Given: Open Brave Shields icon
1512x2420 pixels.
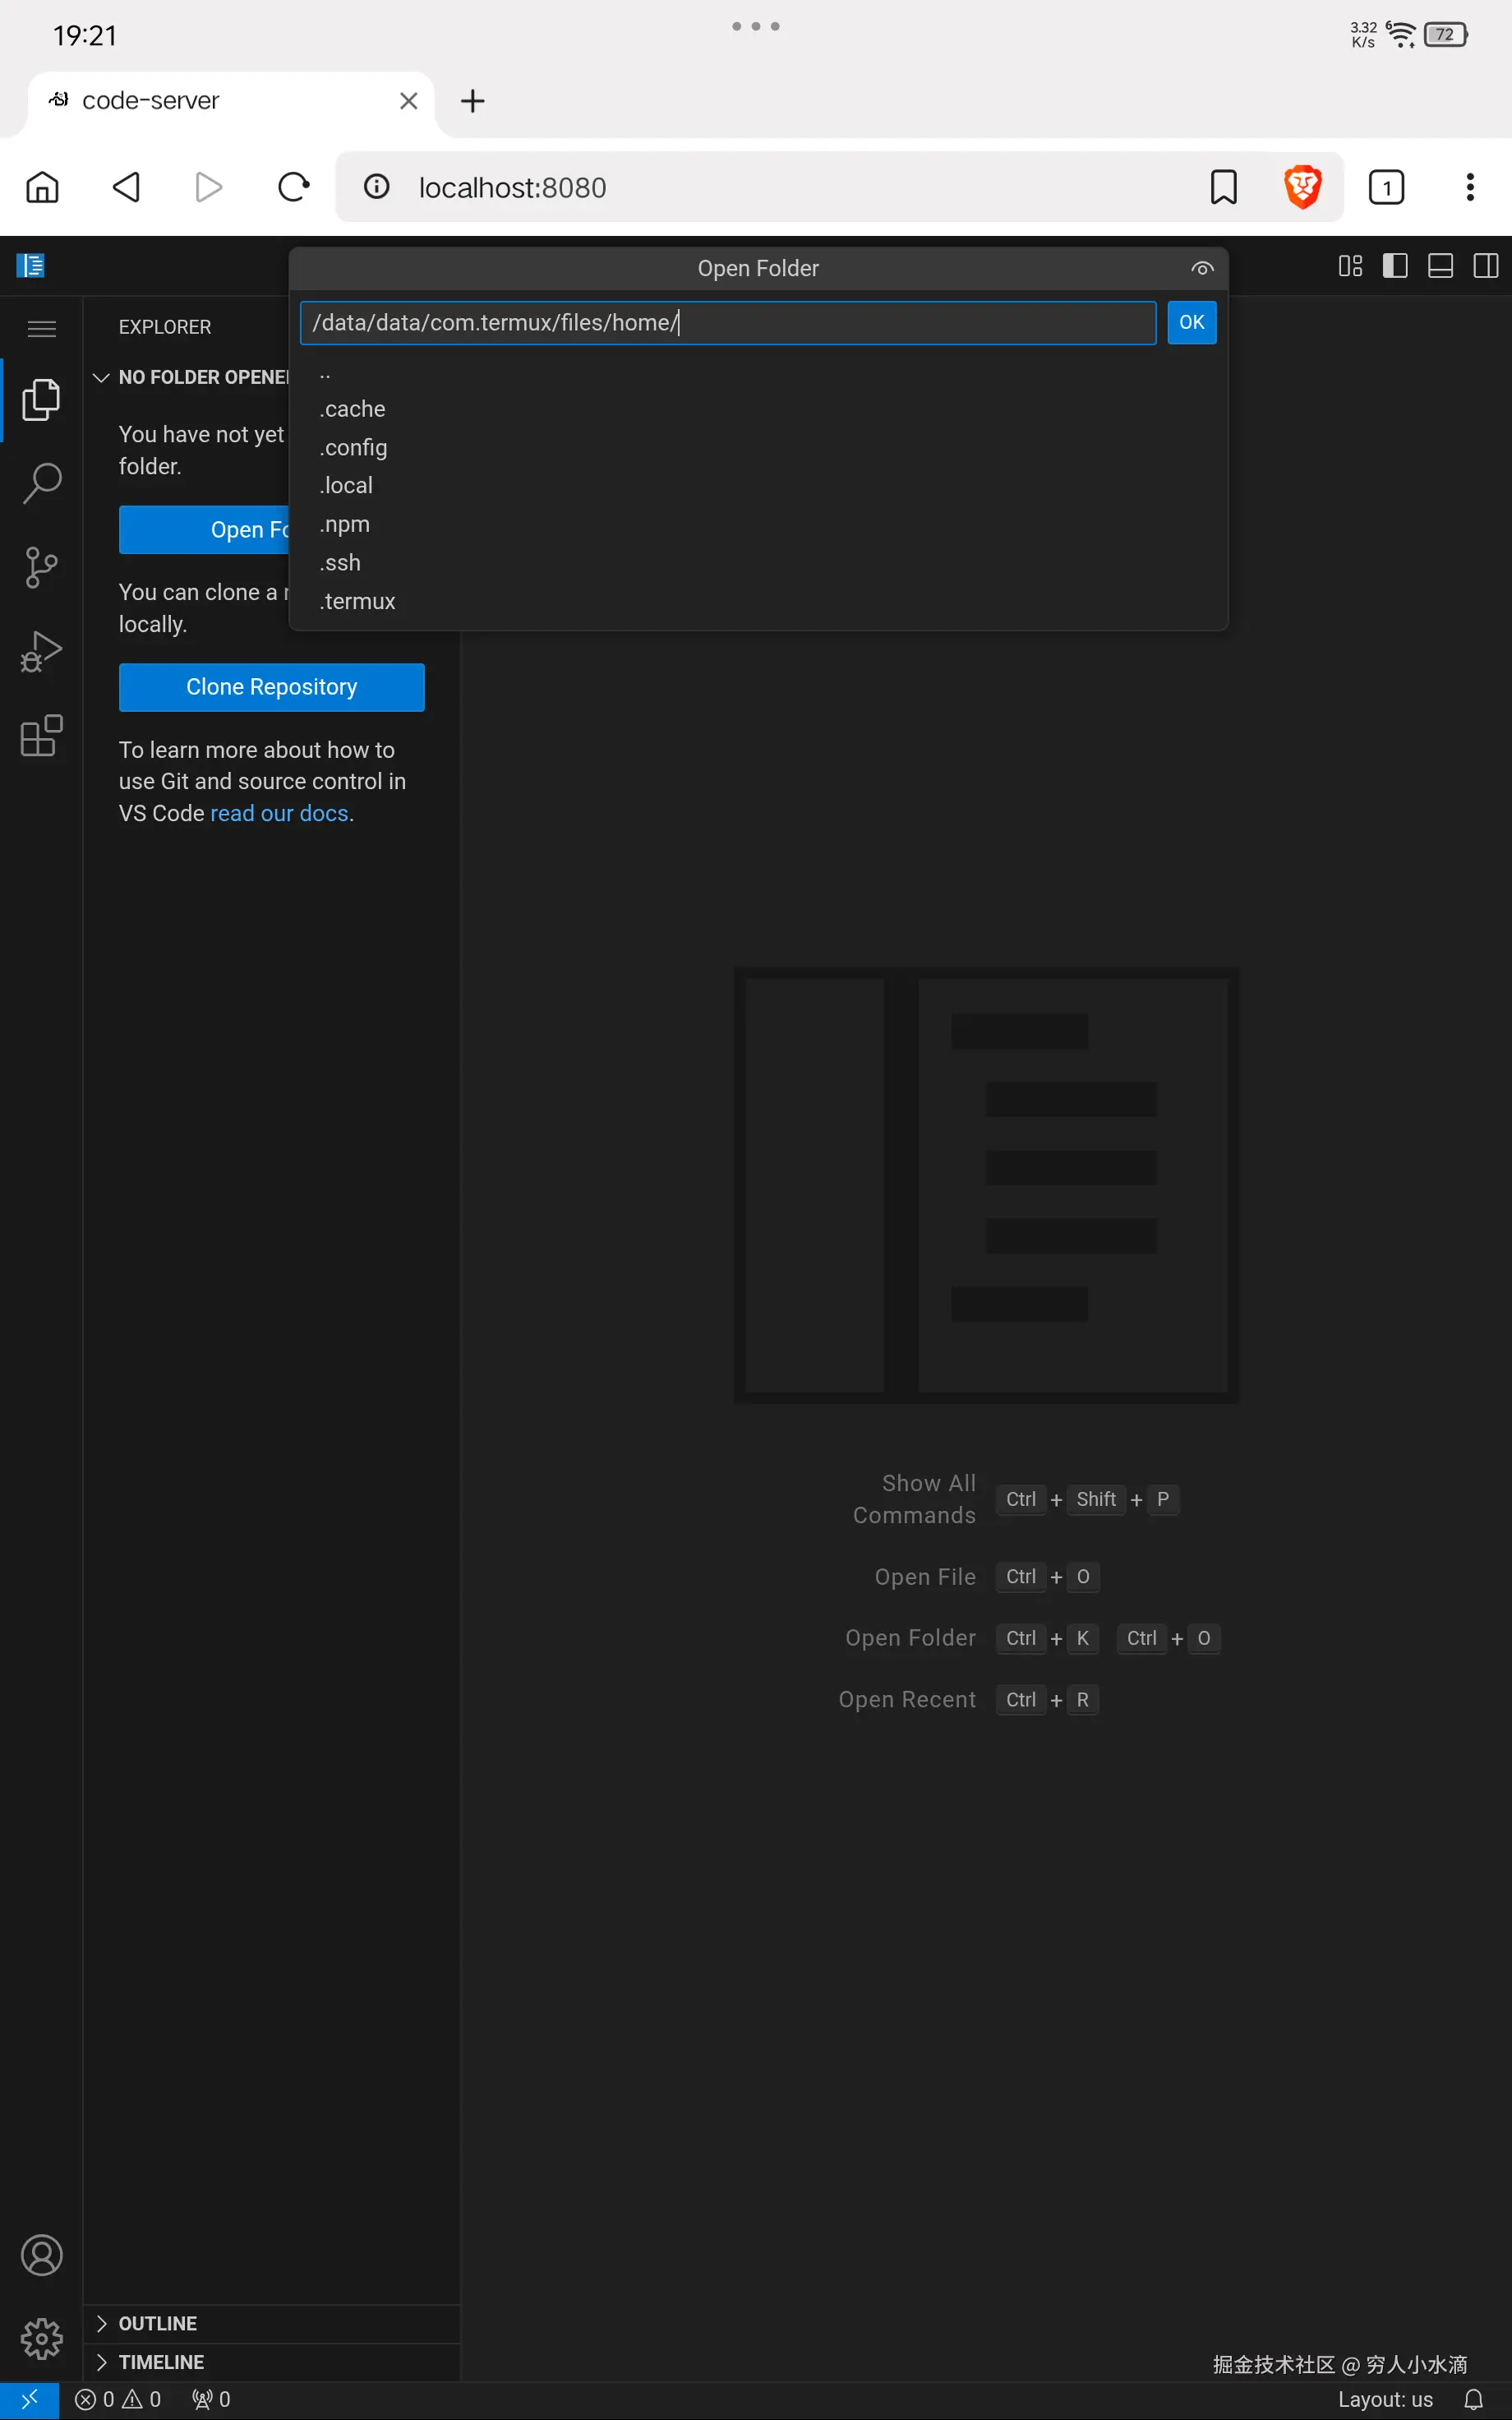Looking at the screenshot, I should tap(1302, 187).
